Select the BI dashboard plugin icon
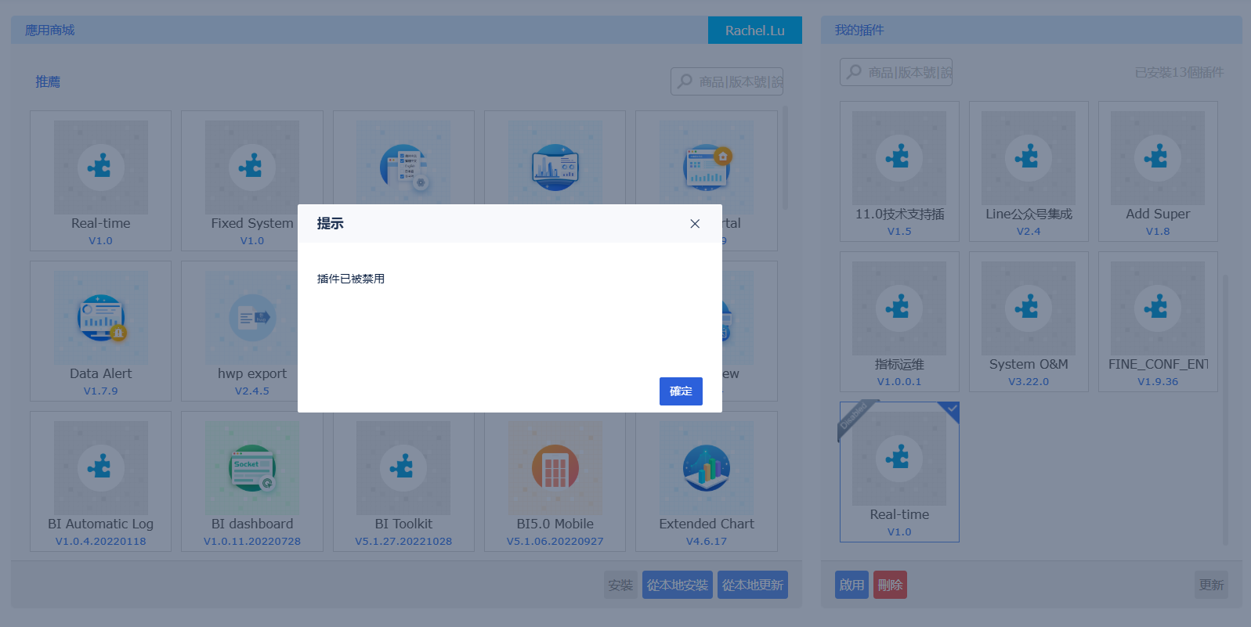 click(252, 467)
